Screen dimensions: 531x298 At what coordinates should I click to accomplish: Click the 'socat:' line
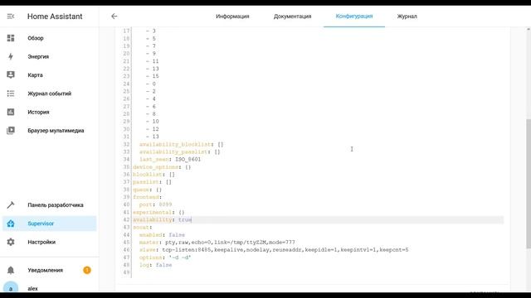(142, 227)
